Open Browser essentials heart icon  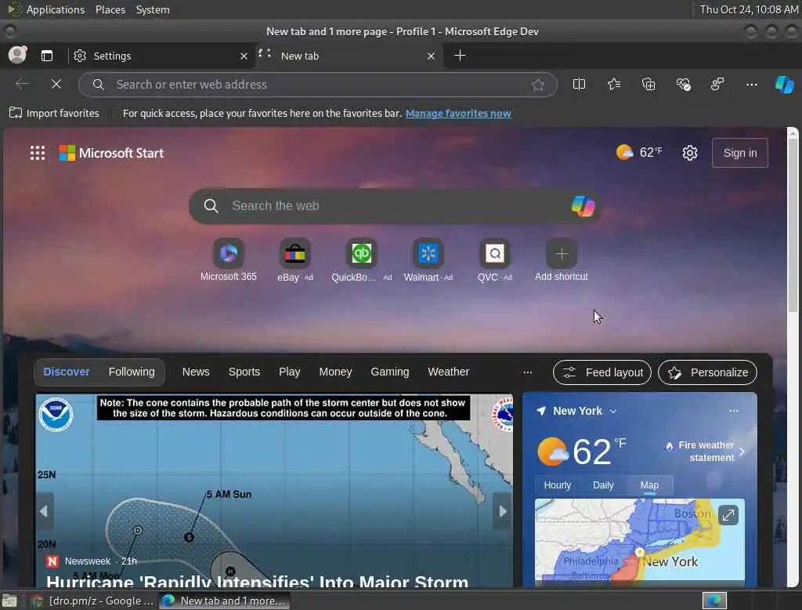683,84
